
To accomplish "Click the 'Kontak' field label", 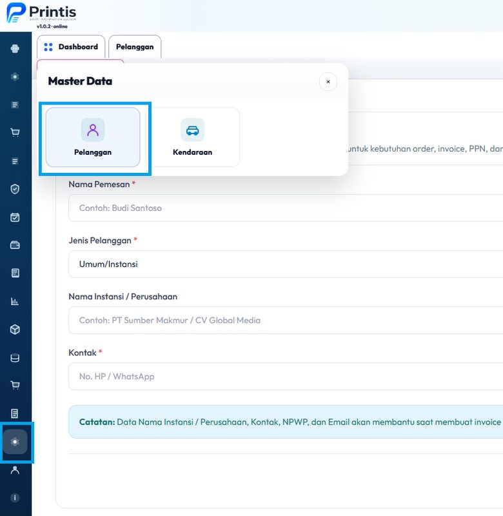I will point(83,353).
